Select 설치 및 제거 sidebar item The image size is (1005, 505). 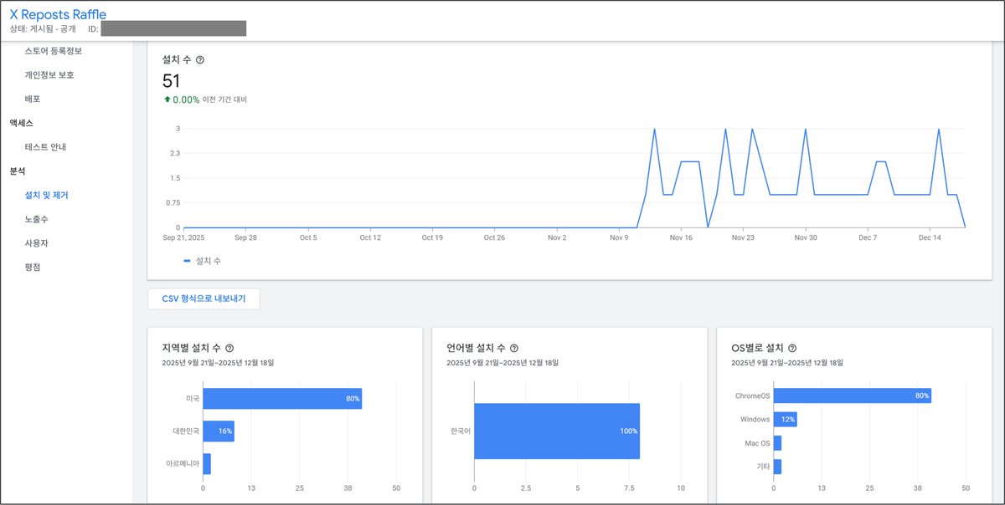[47, 195]
